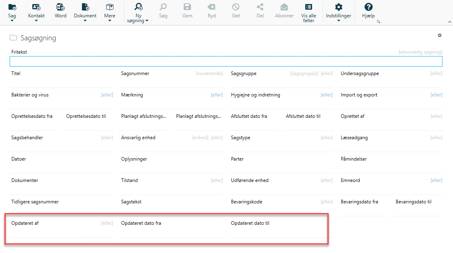Click [eller] link on Opdateret af
This screenshot has width=453, height=253.
[x=107, y=223]
